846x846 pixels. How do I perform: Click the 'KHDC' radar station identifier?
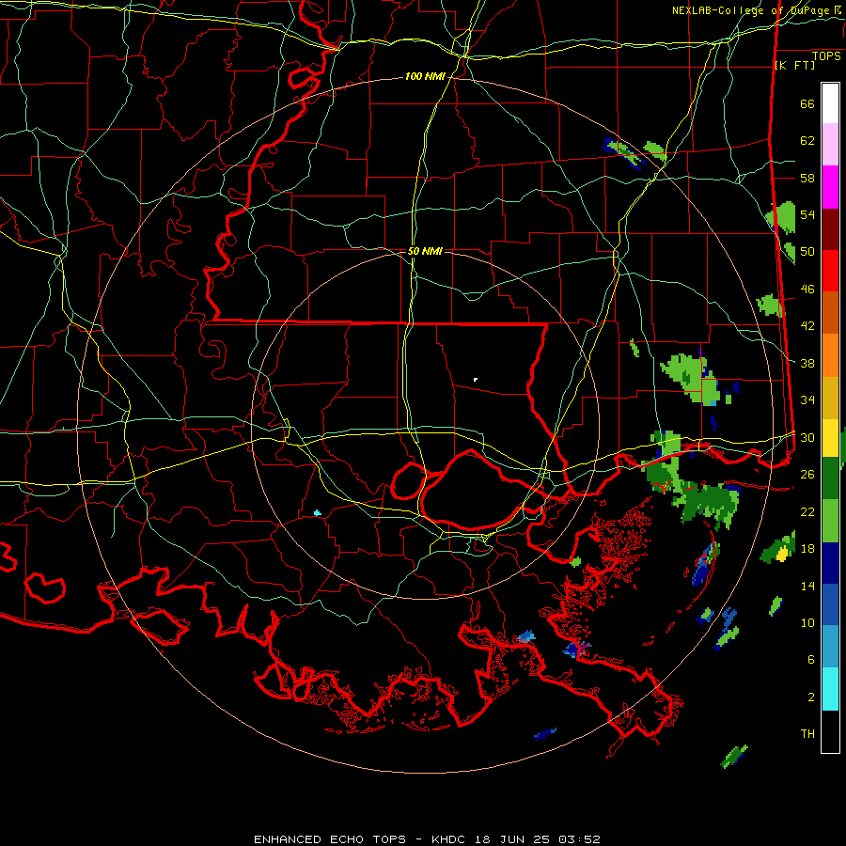pyautogui.click(x=450, y=839)
